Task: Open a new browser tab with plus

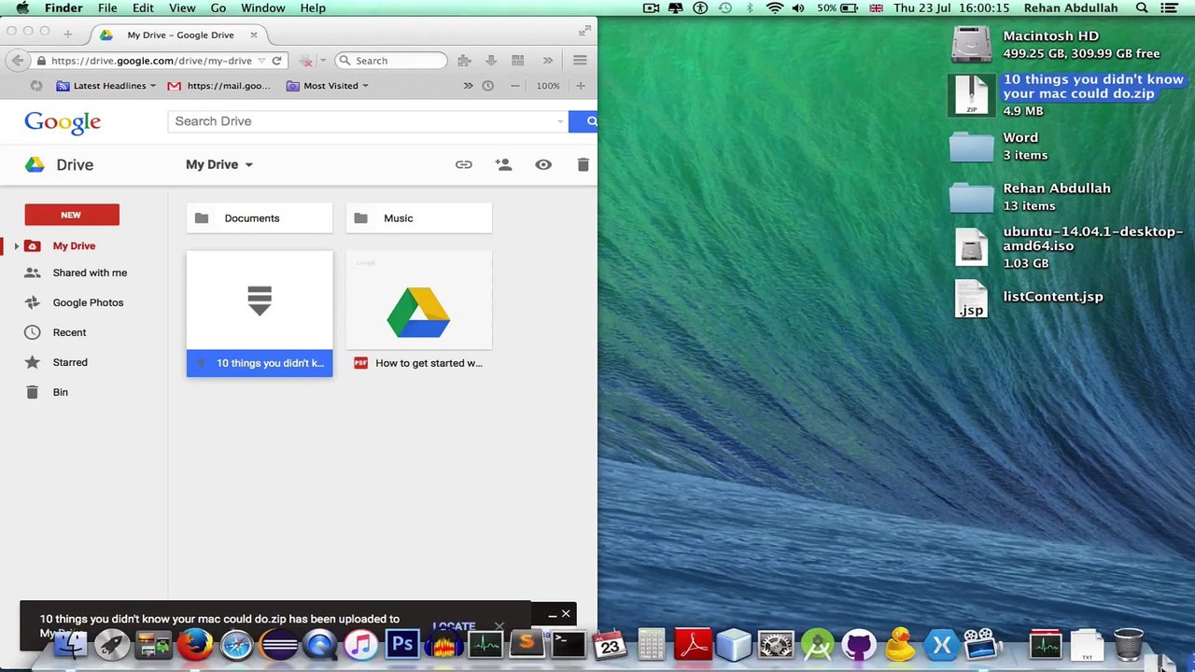Action: click(67, 34)
